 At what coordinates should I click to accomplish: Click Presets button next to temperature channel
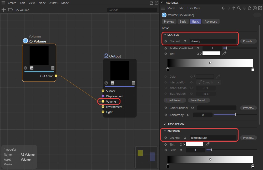tap(248, 138)
